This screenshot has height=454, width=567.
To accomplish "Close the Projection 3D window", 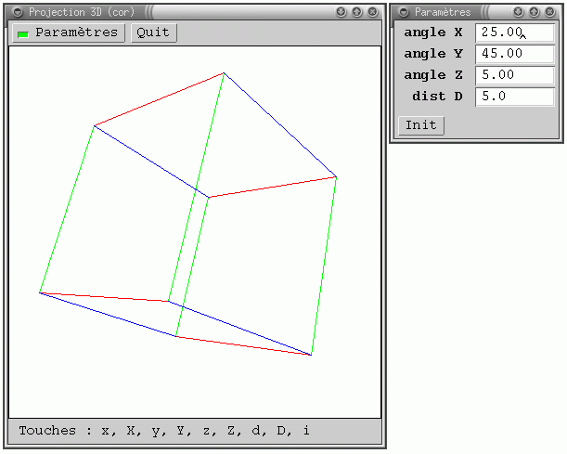I will click(372, 12).
